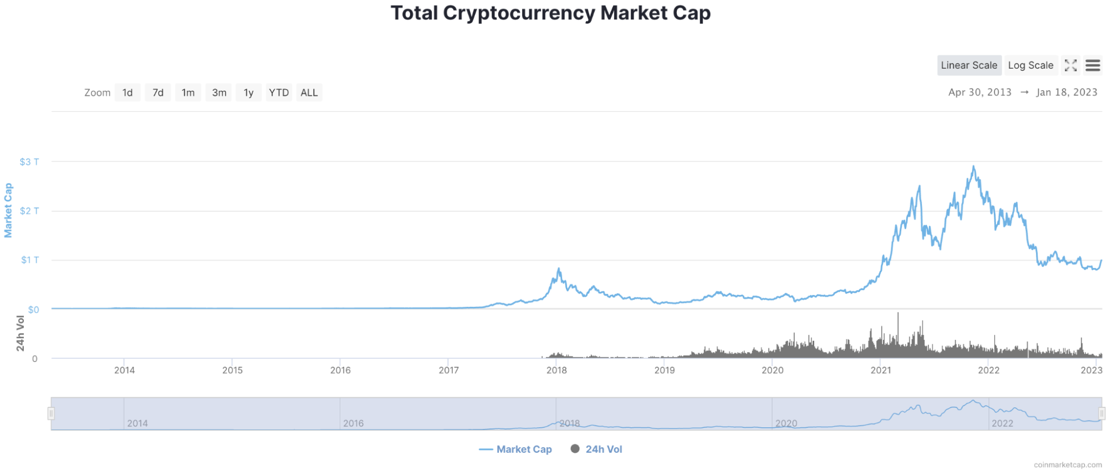Click the end date Jan 18, 2023

click(1066, 92)
